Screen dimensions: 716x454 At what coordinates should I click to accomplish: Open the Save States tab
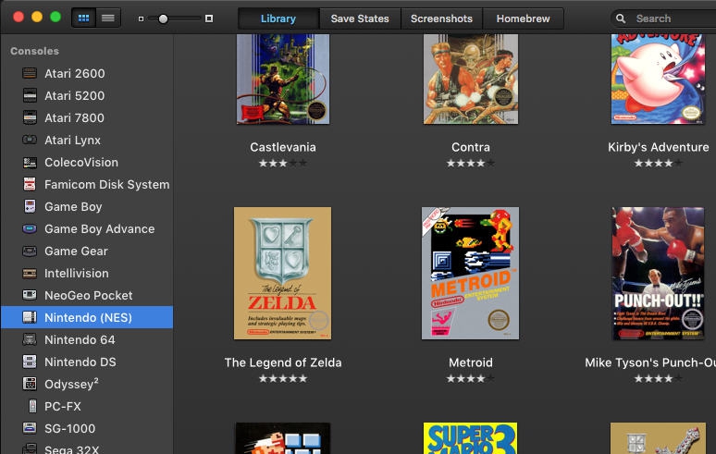pyautogui.click(x=360, y=18)
